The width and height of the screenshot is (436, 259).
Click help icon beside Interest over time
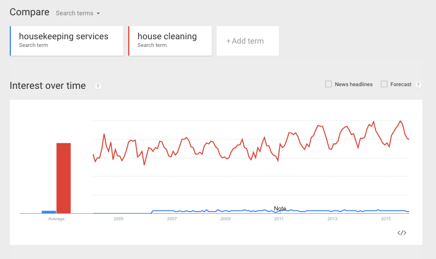click(x=98, y=86)
